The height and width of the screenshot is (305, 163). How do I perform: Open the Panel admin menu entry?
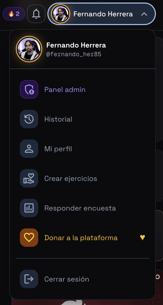pos(83,89)
